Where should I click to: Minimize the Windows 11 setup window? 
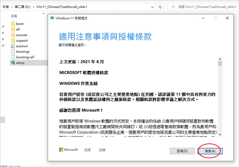(203, 18)
